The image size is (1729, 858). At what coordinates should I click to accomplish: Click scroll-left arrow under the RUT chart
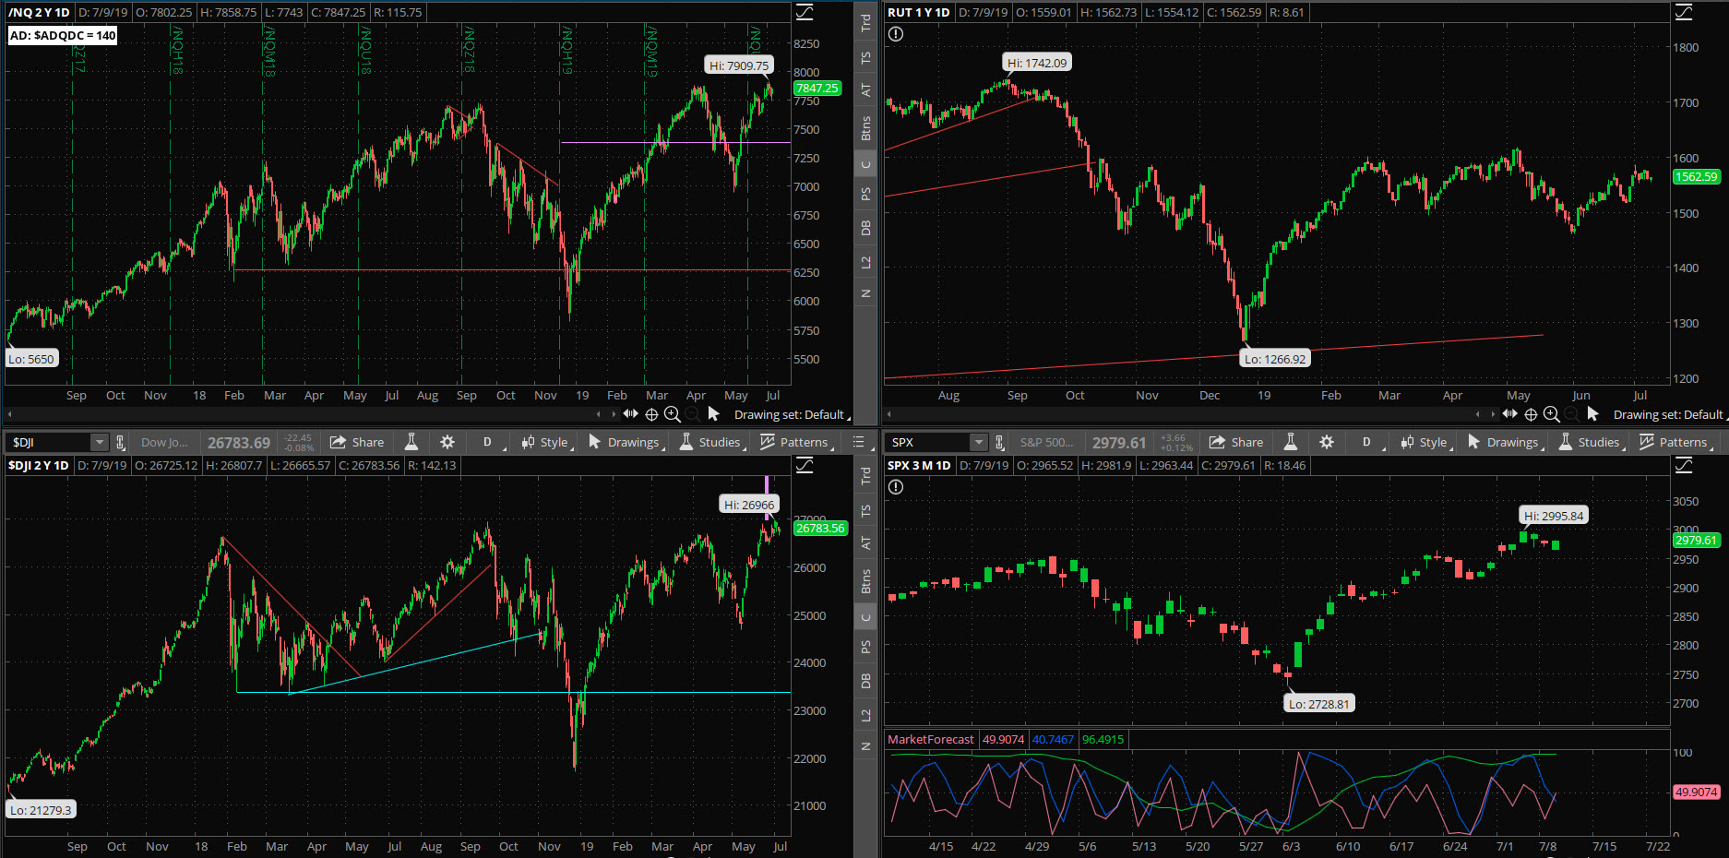(889, 414)
